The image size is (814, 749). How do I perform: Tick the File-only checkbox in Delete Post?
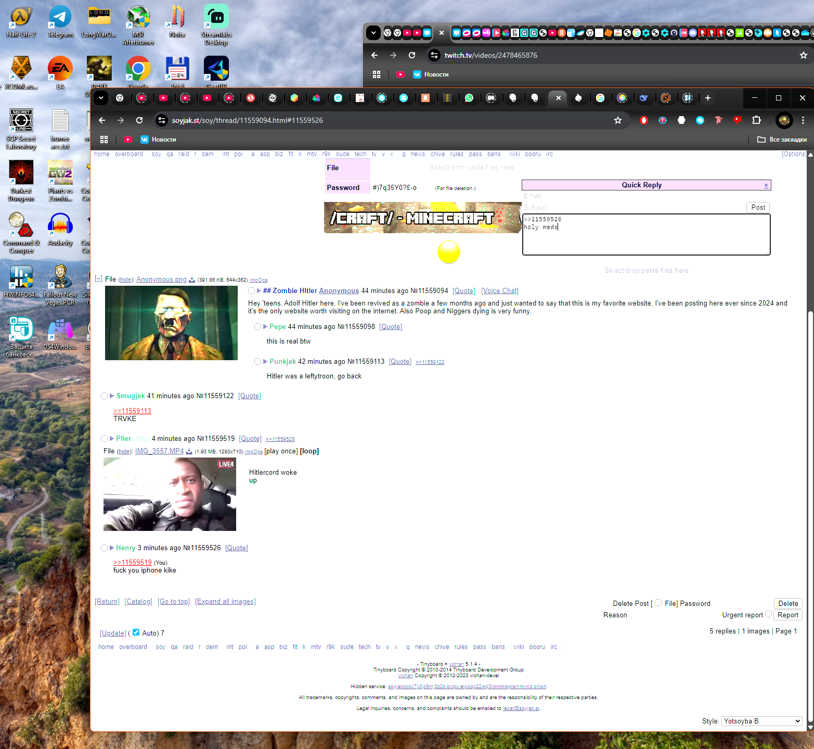coord(658,603)
